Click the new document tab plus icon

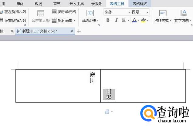(79, 31)
